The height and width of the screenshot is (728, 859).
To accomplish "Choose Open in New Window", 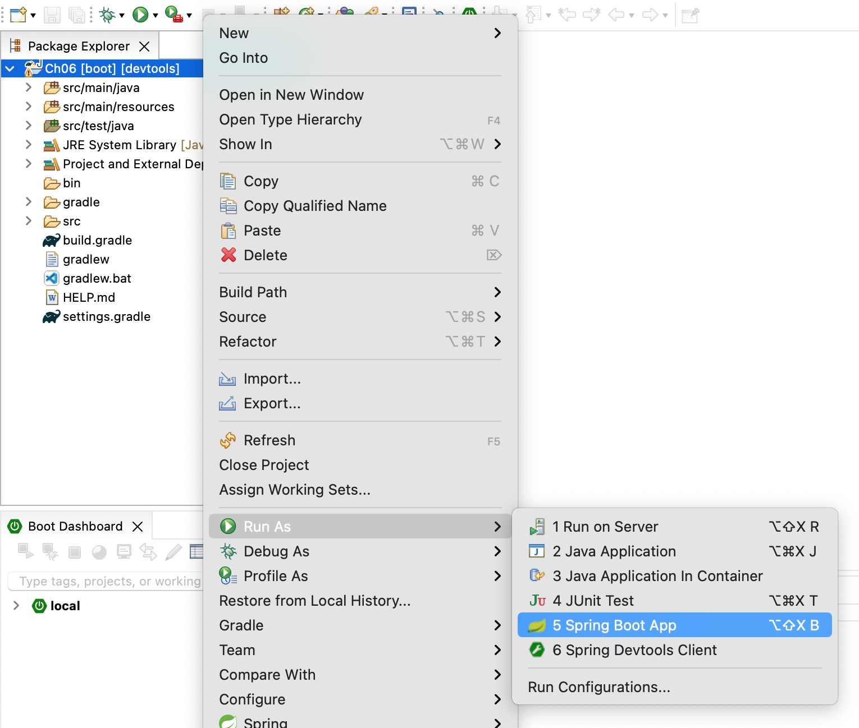I will [x=360, y=95].
